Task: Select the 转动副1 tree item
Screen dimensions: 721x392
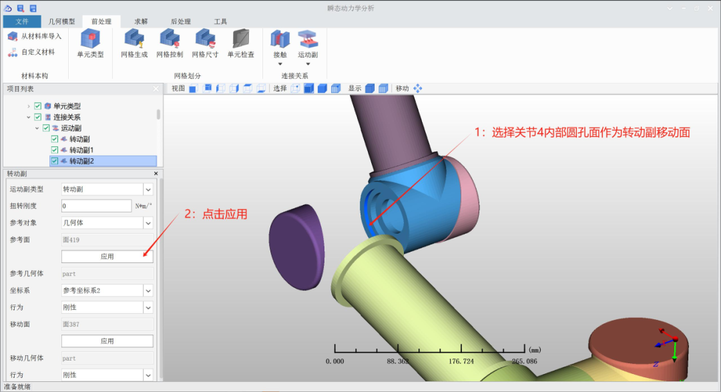Action: pos(81,150)
